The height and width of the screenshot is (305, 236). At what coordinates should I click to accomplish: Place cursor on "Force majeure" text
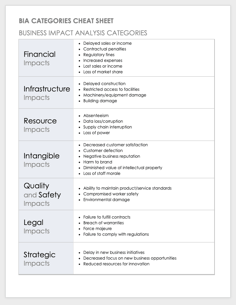(x=97, y=229)
